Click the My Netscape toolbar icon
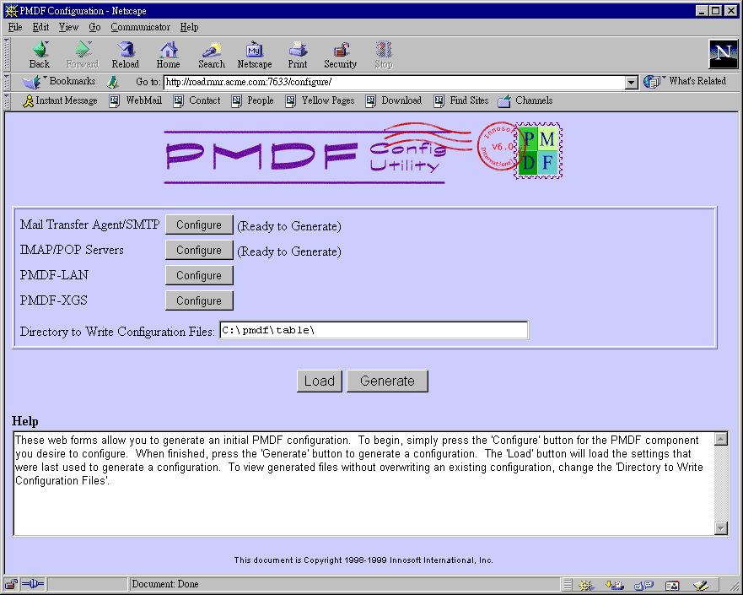The image size is (743, 595). pyautogui.click(x=254, y=54)
